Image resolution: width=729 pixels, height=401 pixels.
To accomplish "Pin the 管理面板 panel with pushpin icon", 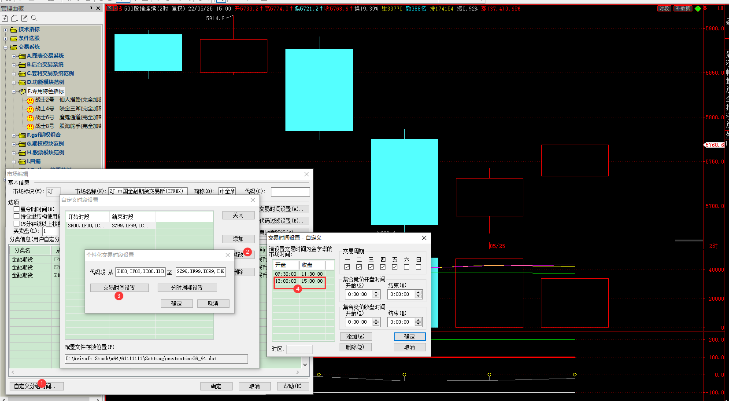I will tap(91, 8).
